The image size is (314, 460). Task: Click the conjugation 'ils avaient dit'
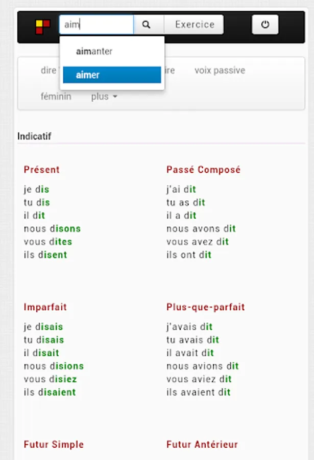pos(199,392)
